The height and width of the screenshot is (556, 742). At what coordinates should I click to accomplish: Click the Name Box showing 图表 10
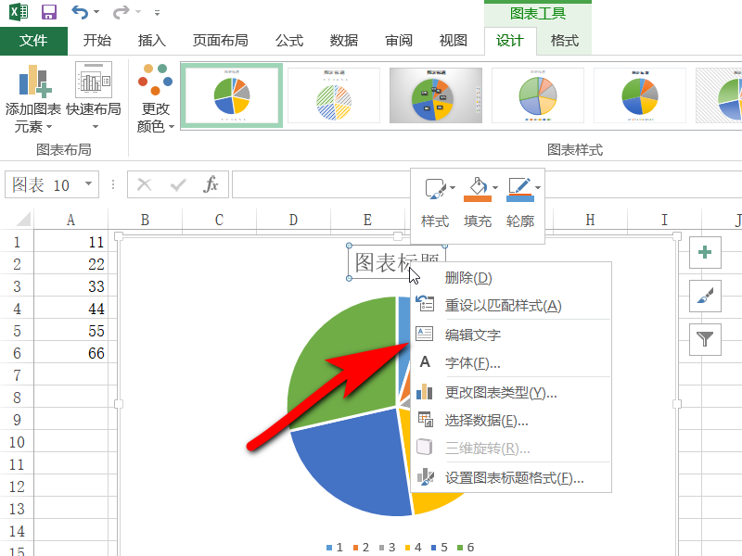click(43, 184)
